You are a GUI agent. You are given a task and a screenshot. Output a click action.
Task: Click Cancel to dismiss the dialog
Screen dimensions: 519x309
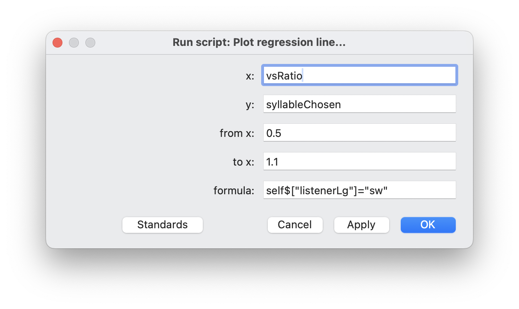(295, 225)
